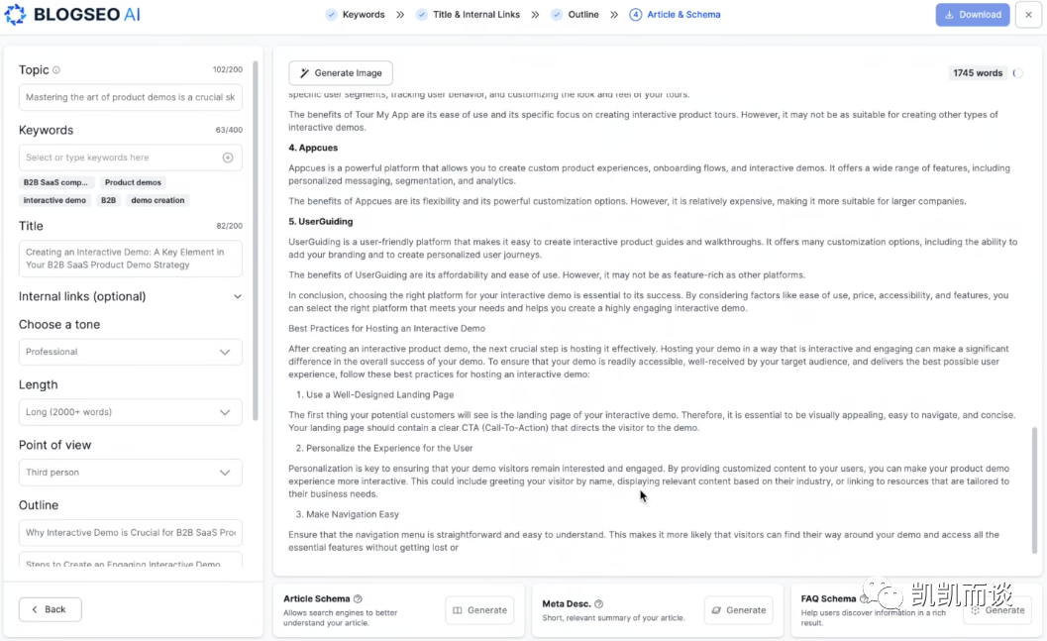Click the first Outline field about Why Interactive Demo
Viewport: 1047px width, 641px height.
click(x=130, y=532)
